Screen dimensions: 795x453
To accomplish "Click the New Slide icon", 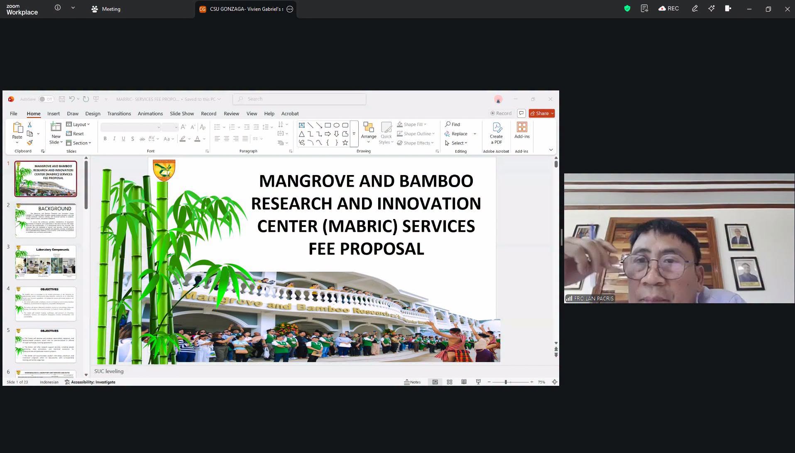I will pos(56,127).
